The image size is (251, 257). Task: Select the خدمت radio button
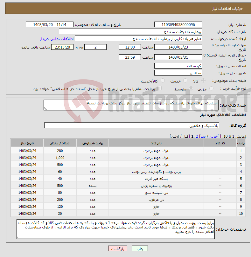pyautogui.click(x=185, y=81)
